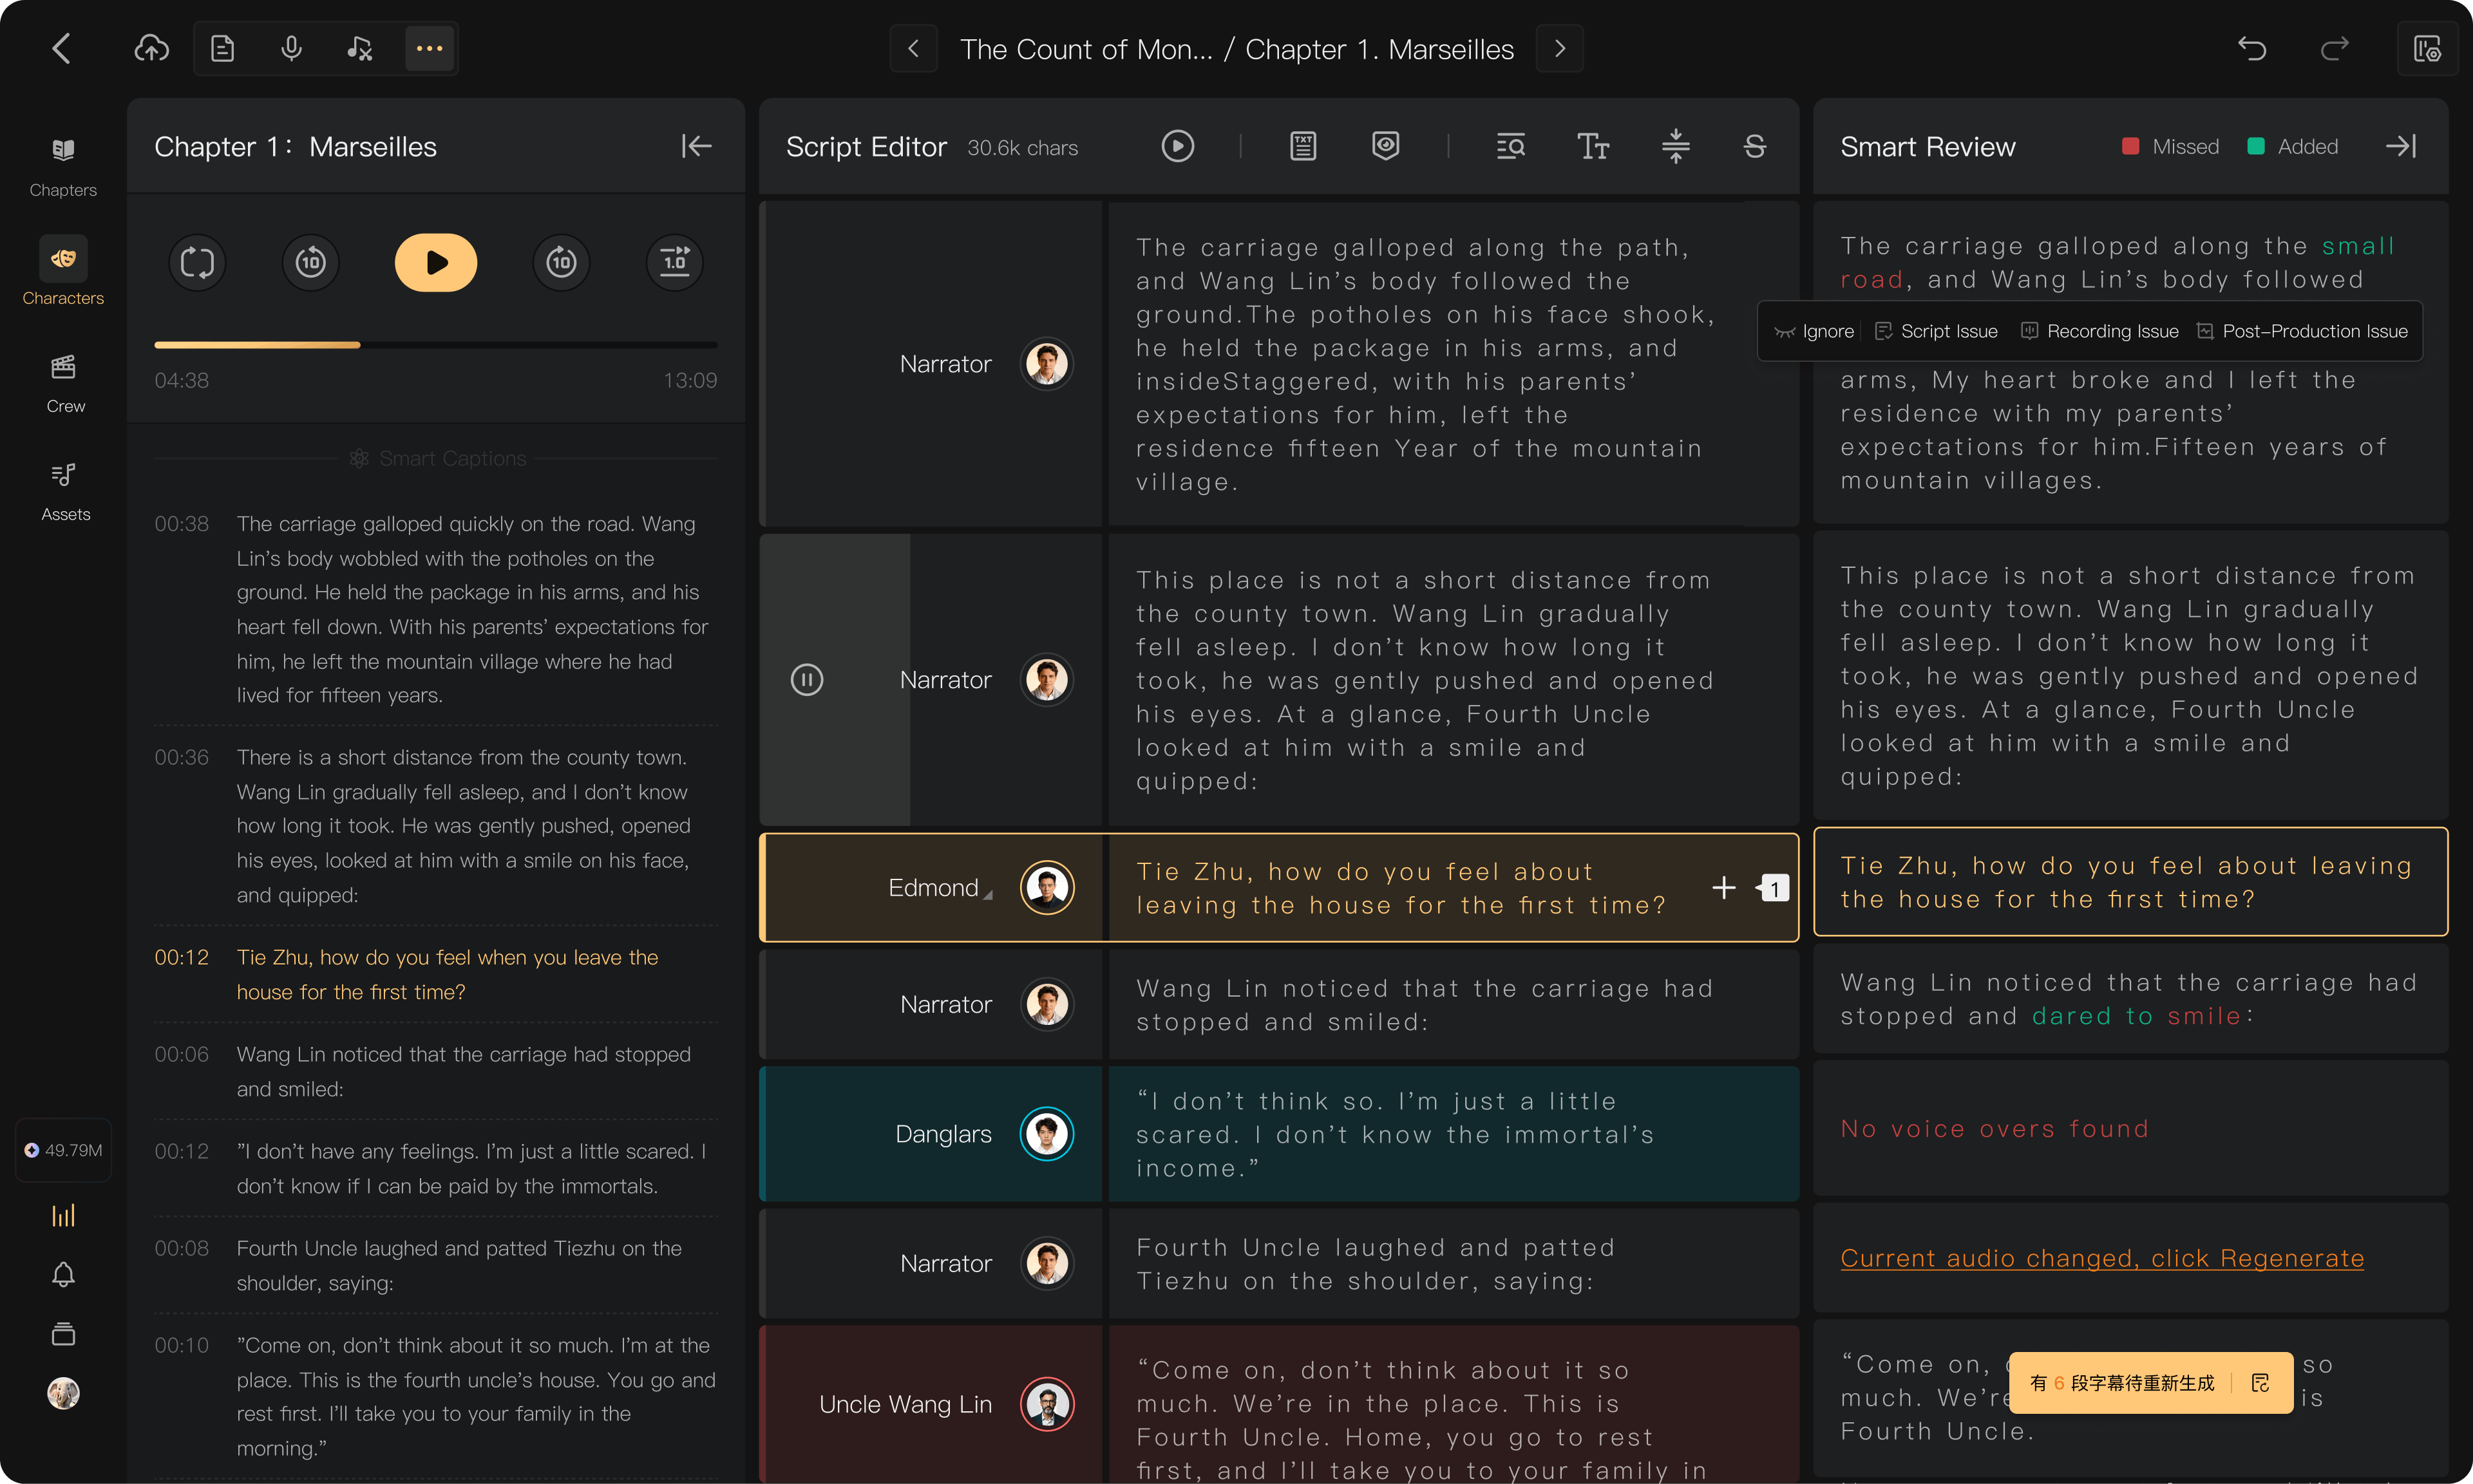The image size is (2473, 1484).
Task: Click the plus icon on Edmond line
Action: coord(1724,887)
